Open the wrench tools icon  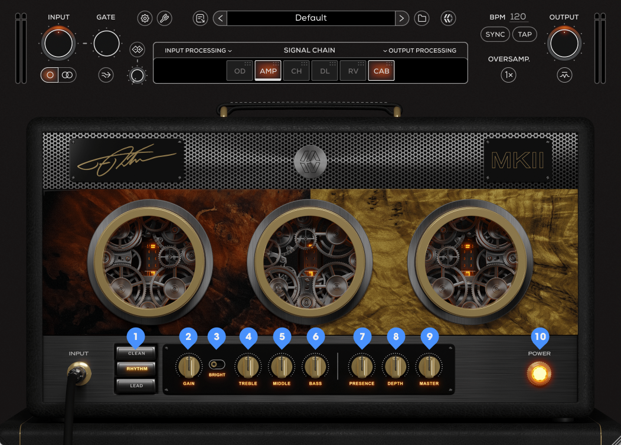point(164,18)
